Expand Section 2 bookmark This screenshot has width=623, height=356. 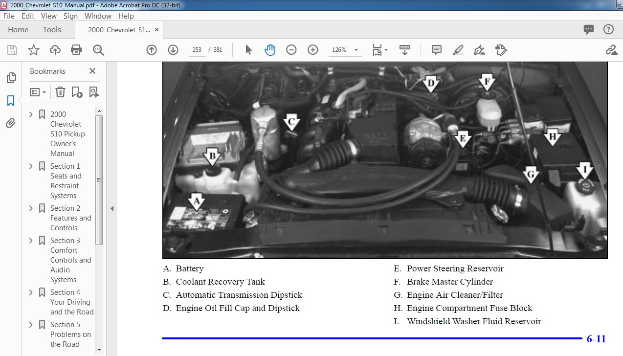[31, 208]
